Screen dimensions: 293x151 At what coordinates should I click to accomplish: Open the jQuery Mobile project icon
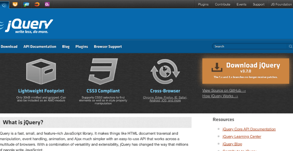click(26, 4)
